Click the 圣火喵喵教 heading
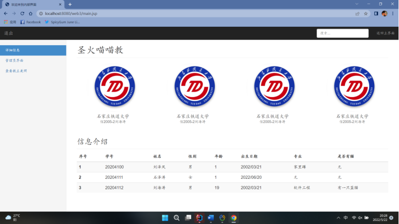The image size is (399, 224). [100, 50]
